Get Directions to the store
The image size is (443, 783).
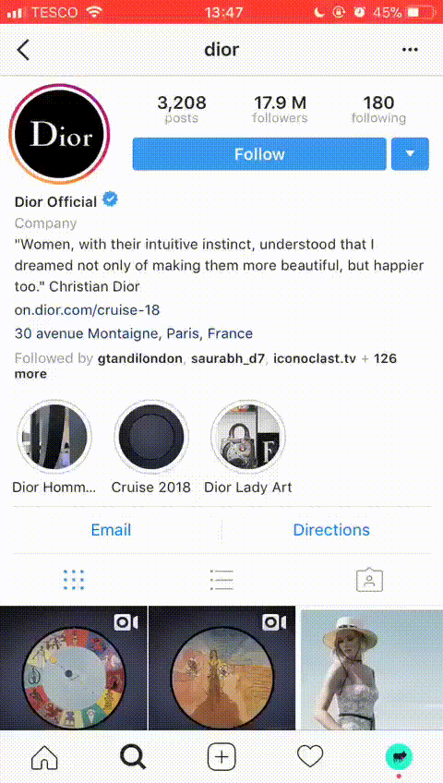click(331, 530)
